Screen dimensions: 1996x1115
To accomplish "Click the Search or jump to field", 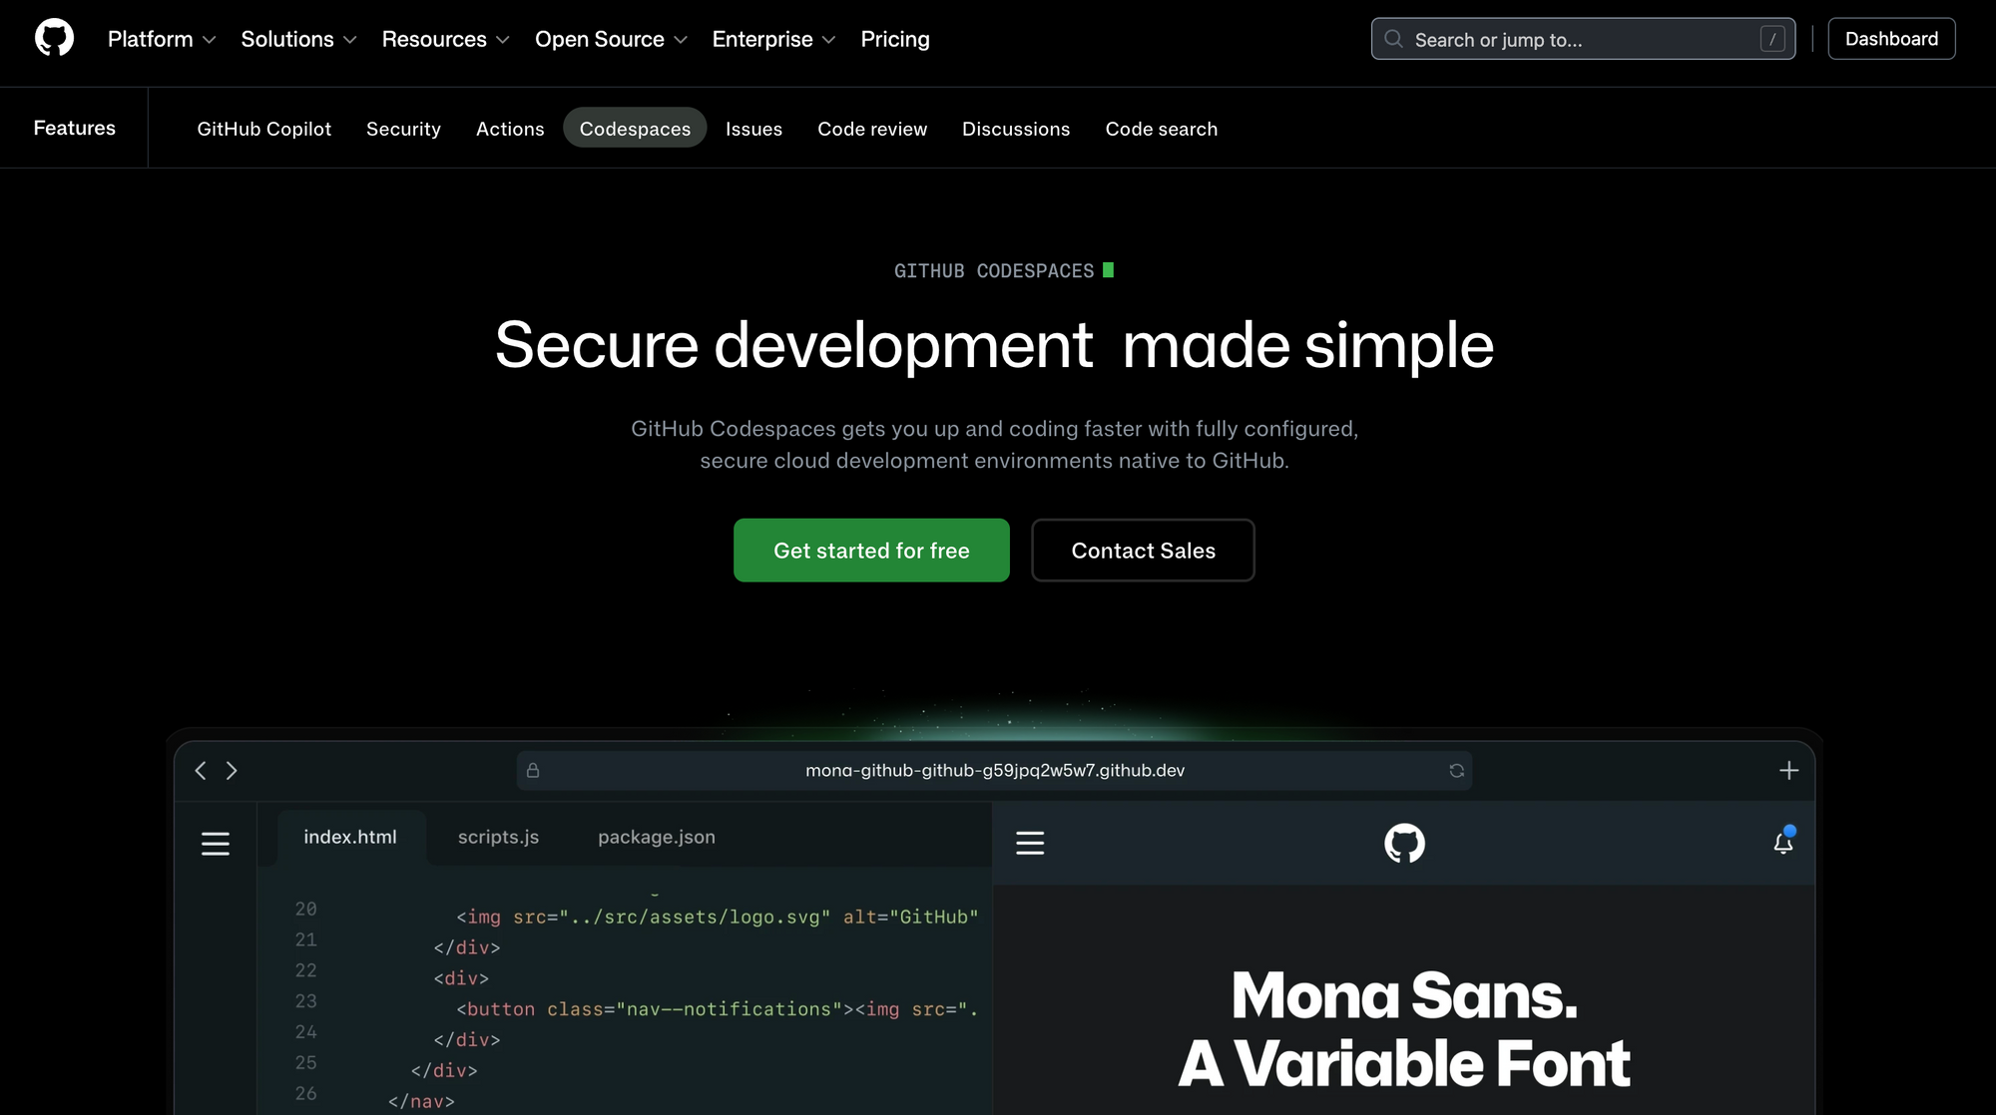I will (1582, 39).
